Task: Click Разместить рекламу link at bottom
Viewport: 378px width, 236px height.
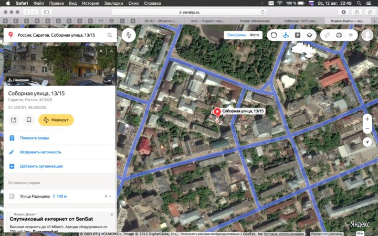Action: 327,234
